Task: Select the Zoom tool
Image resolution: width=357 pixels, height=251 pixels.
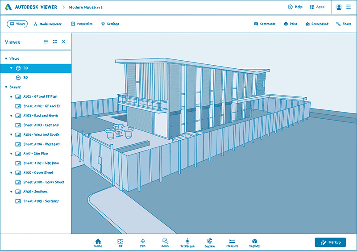Action: (x=165, y=243)
